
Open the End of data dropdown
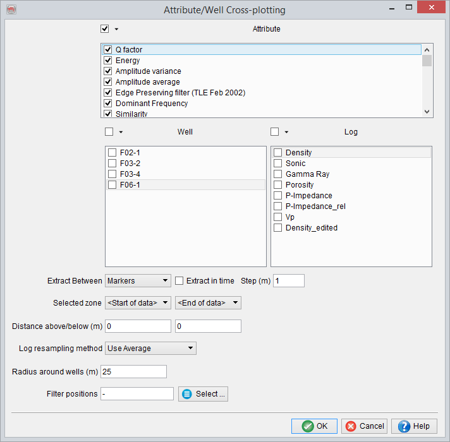(208, 303)
